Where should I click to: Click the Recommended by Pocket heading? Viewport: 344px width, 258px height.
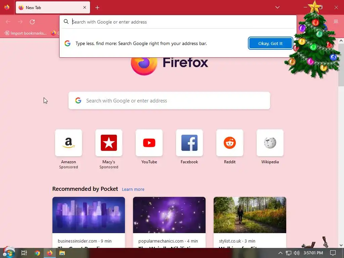coord(85,189)
